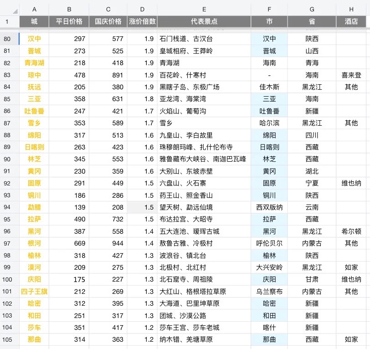The width and height of the screenshot is (370, 349).
Task: Click the 云南 province cell
Action: tap(312, 207)
